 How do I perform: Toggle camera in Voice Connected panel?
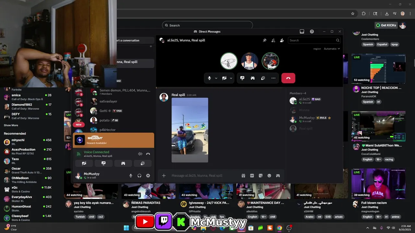tap(84, 163)
